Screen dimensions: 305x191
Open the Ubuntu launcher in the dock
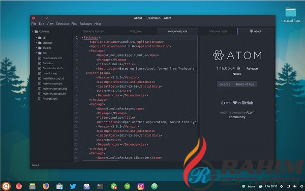tap(6, 186)
